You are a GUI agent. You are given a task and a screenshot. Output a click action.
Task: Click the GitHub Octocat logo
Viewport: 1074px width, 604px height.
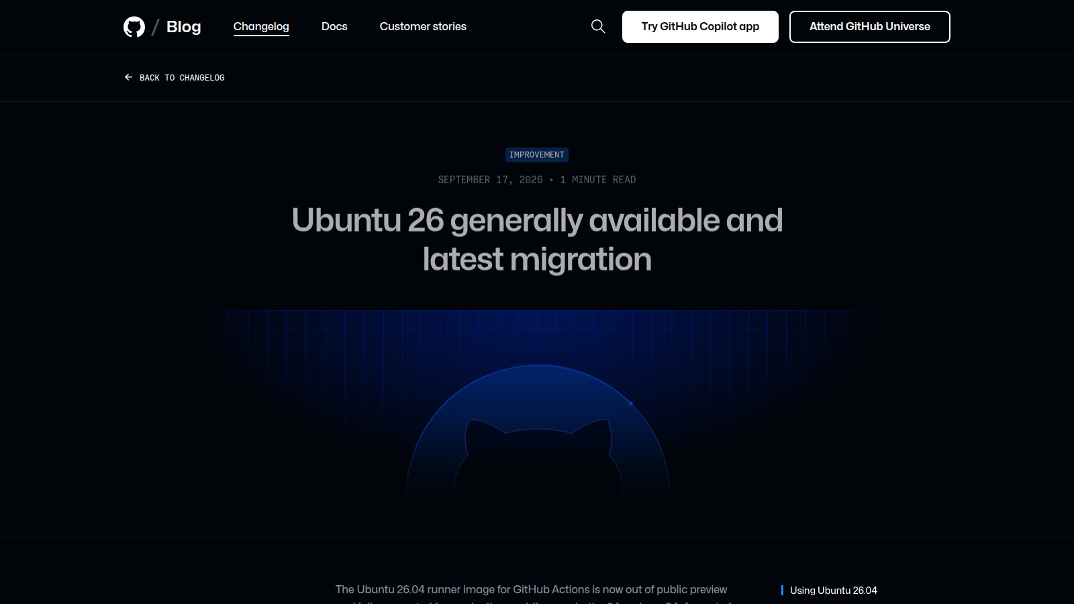(x=134, y=27)
